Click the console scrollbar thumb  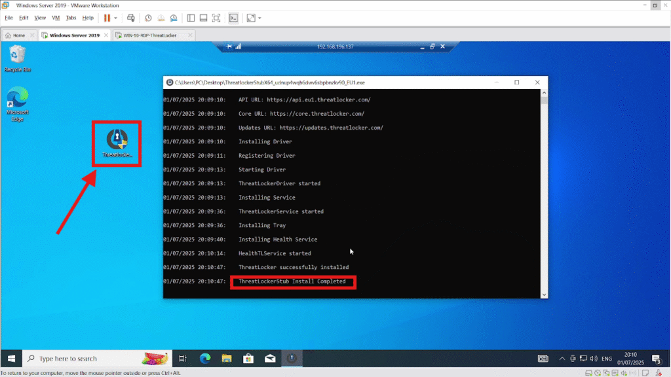[x=544, y=100]
